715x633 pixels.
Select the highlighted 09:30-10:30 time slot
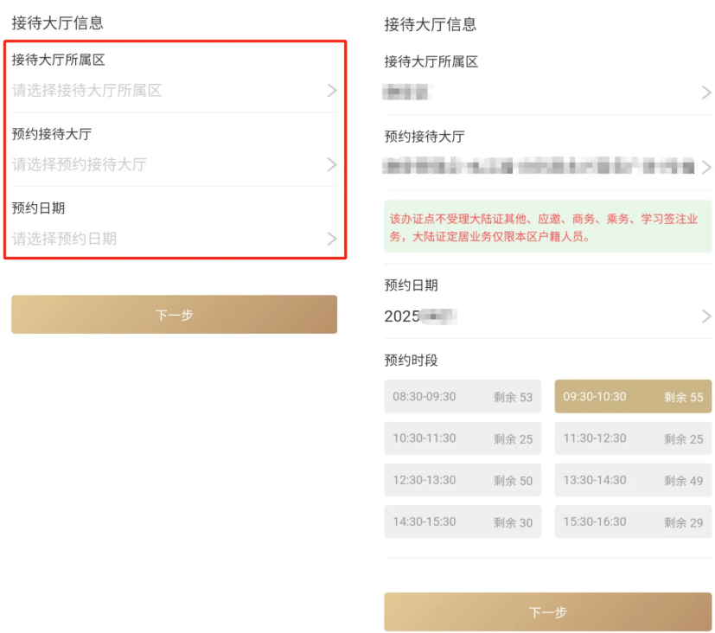[x=633, y=397]
